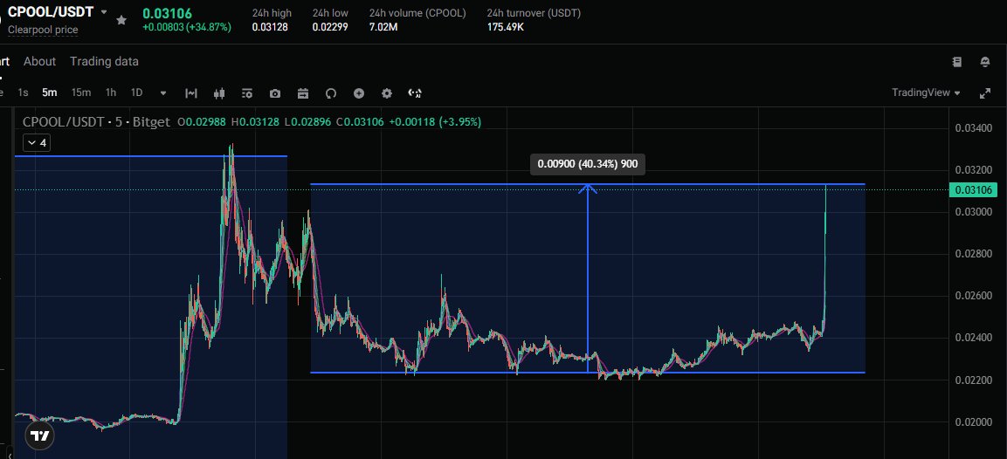Click the 0.03400 price axis label
This screenshot has width=1007, height=459.
point(974,127)
